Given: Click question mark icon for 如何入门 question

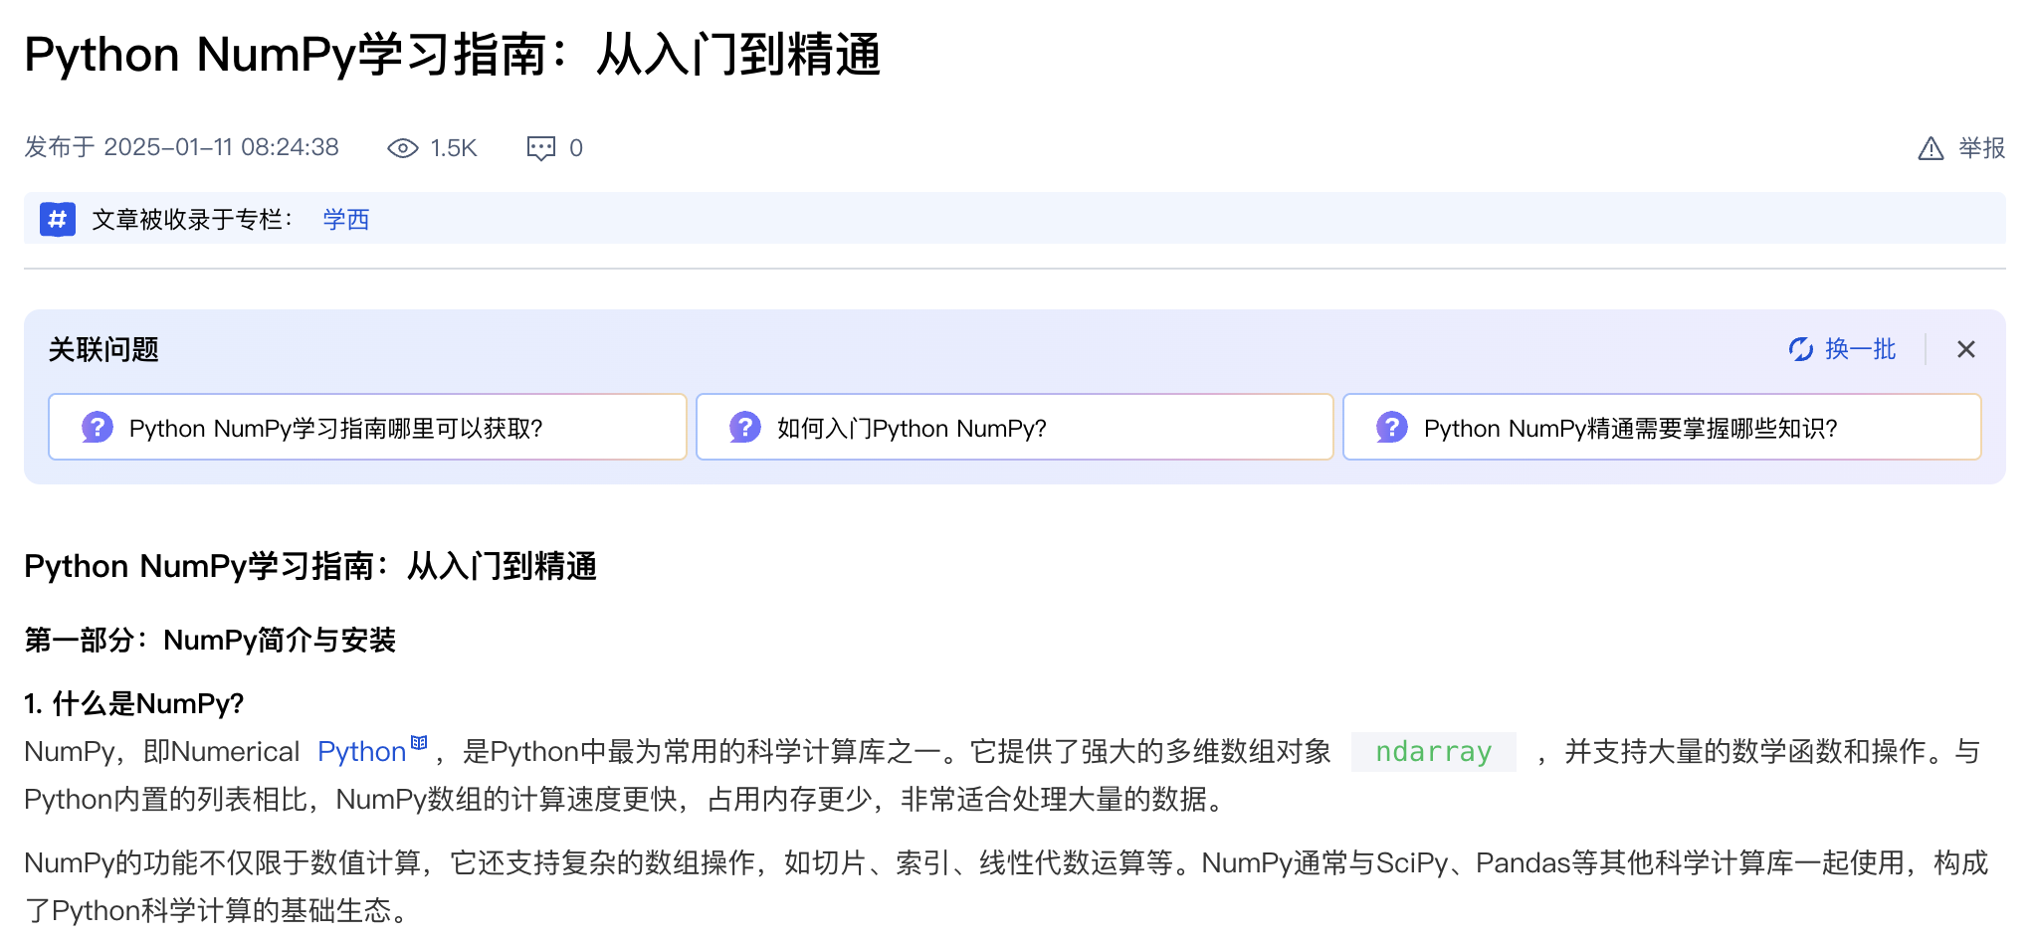Looking at the screenshot, I should [x=744, y=428].
